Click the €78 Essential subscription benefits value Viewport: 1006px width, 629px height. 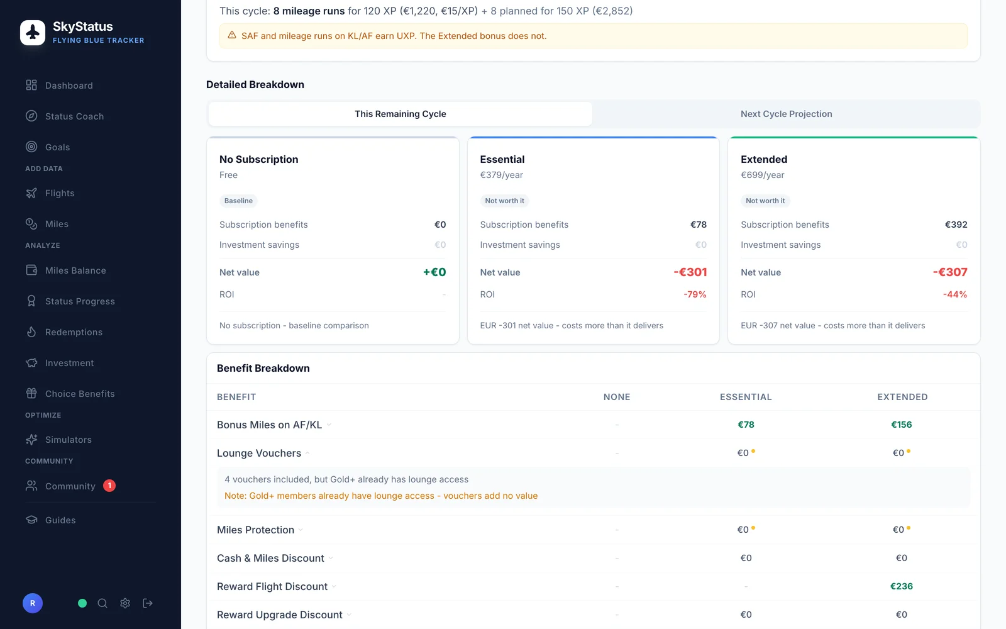[699, 225]
